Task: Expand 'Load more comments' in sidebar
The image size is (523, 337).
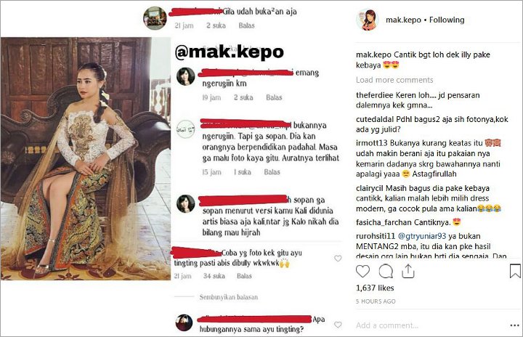Action: tap(394, 80)
